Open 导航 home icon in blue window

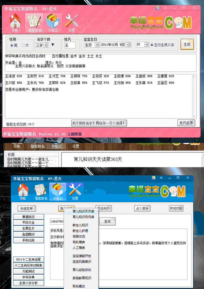(23, 192)
